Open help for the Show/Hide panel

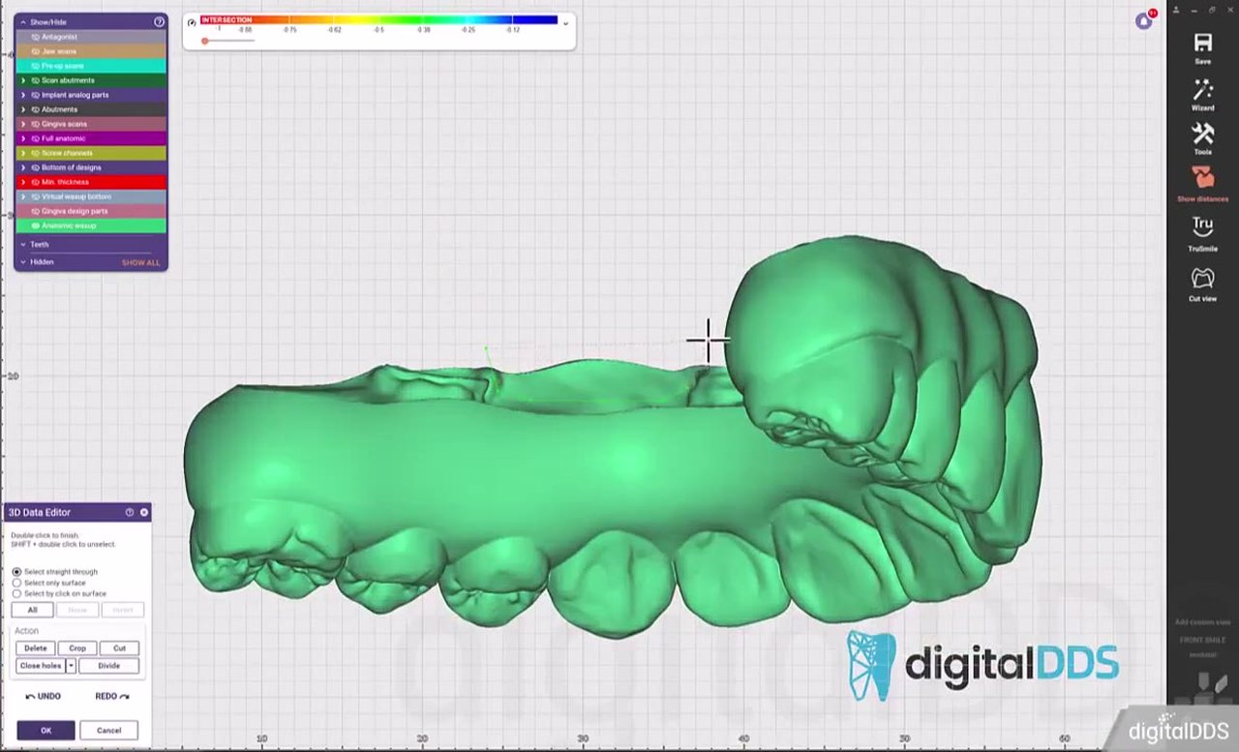160,21
